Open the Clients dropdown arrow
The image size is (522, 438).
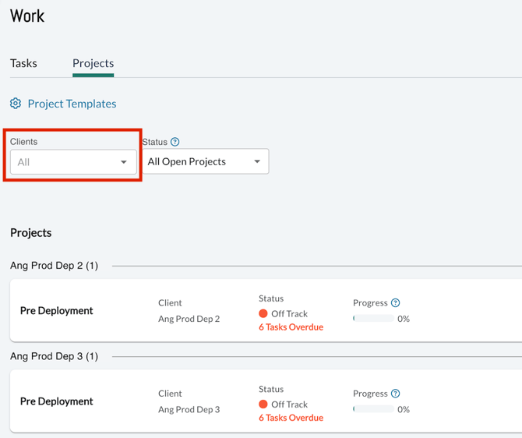click(124, 162)
